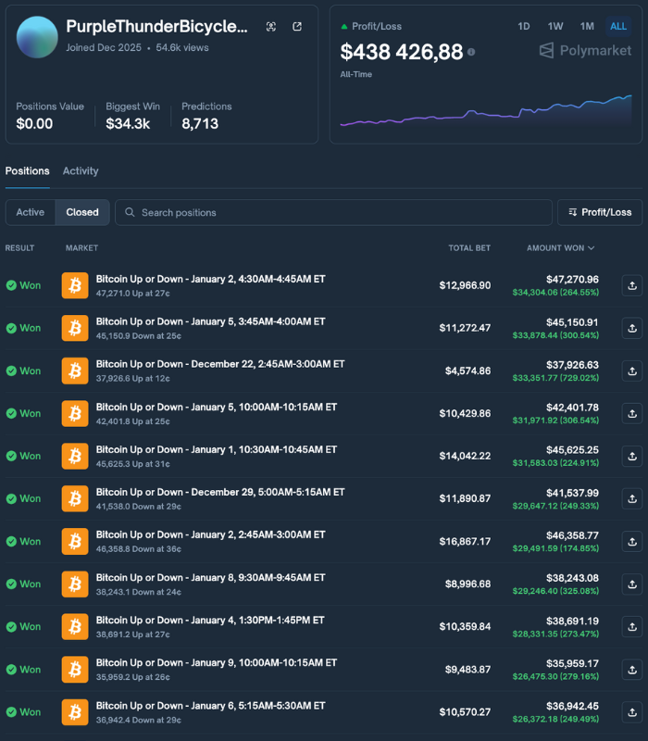The height and width of the screenshot is (741, 648).
Task: Open Bitcoin Up or Down January 8 market
Action: coord(211,578)
